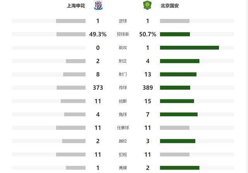Viewport: 248px width, 173px height.
Task: Select the 上海申花 team name
Action: [76, 6]
